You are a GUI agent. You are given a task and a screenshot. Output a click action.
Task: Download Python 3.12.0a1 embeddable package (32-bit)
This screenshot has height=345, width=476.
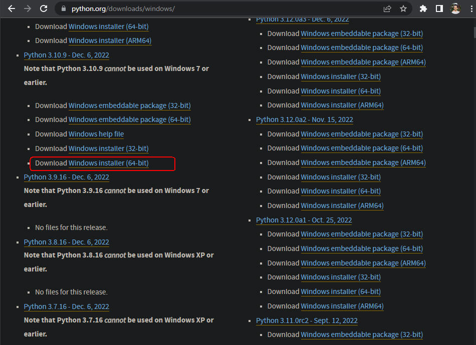362,234
